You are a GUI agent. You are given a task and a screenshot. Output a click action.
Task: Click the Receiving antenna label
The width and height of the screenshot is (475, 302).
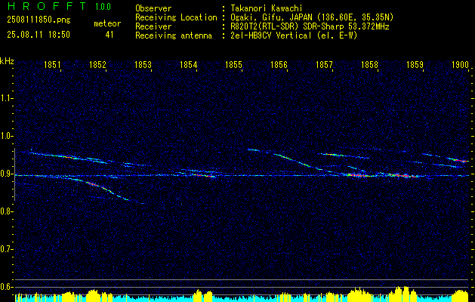[174, 35]
